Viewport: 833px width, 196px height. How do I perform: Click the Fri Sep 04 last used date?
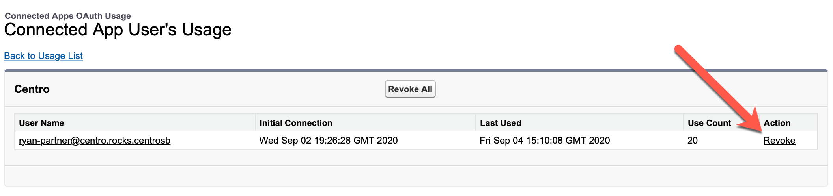pos(545,141)
